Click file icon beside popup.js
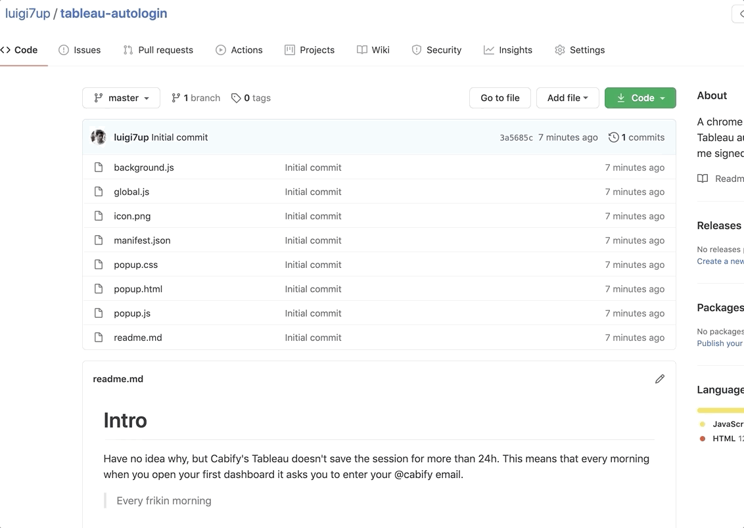This screenshot has width=744, height=528. tap(98, 313)
